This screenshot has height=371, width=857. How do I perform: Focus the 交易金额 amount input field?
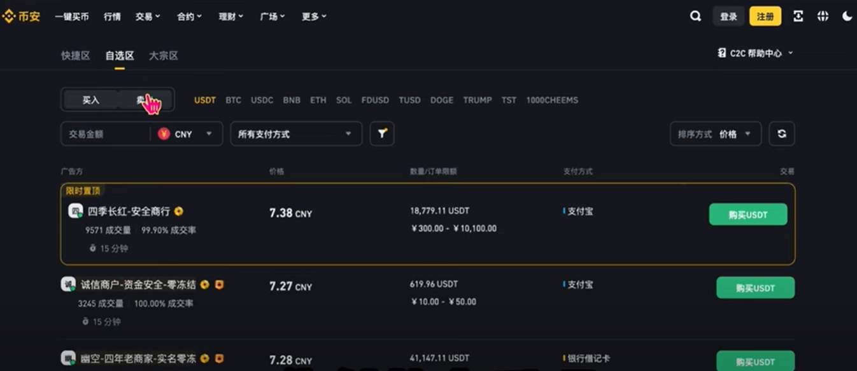(105, 134)
